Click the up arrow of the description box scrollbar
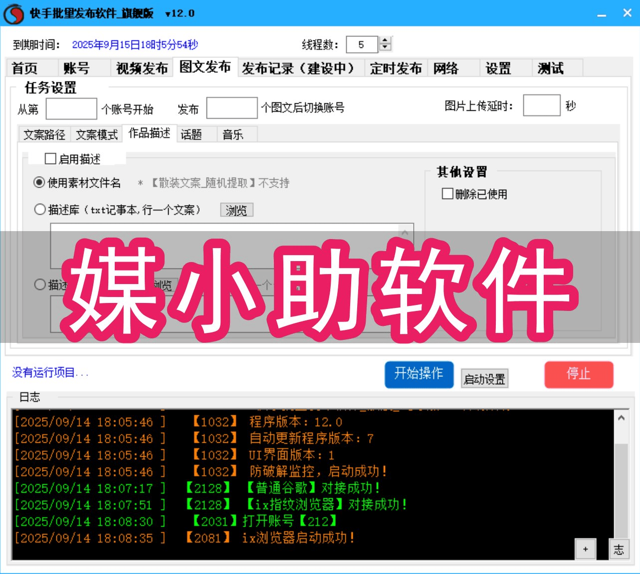Image resolution: width=640 pixels, height=574 pixels. [405, 232]
